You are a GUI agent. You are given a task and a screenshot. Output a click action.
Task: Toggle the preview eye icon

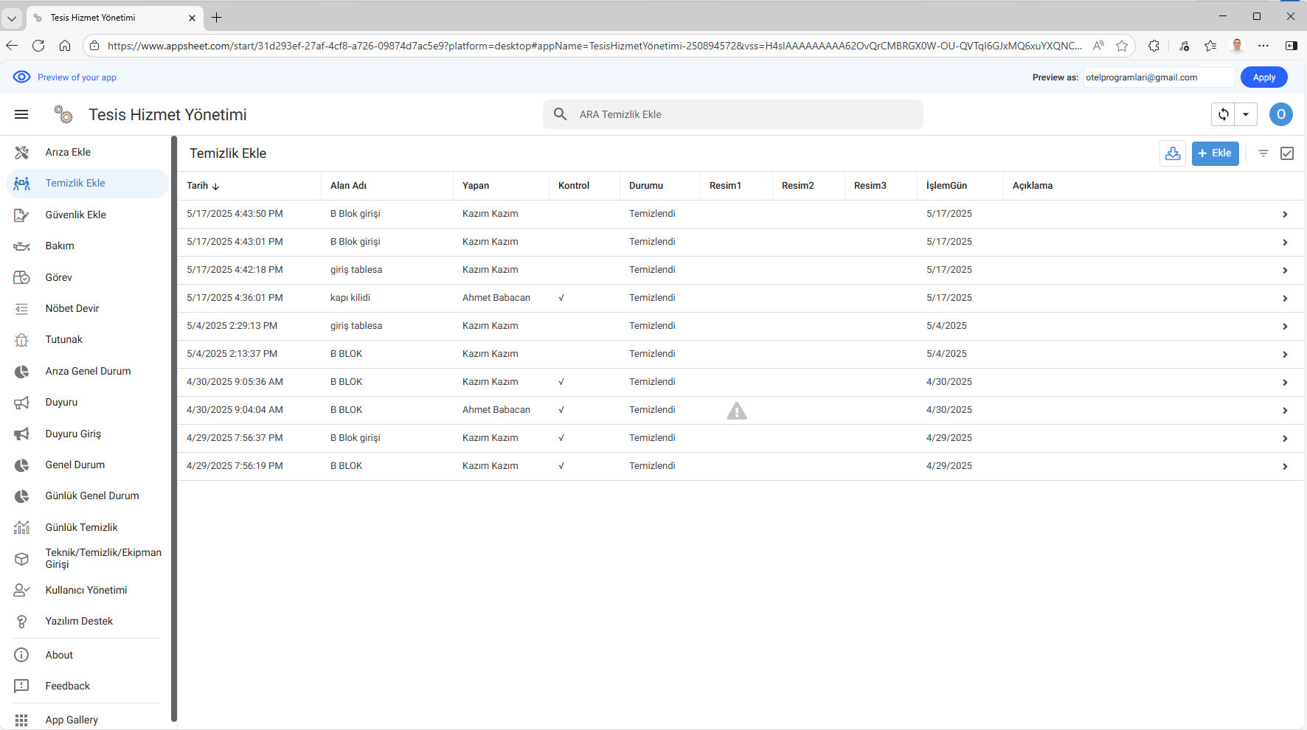pos(21,77)
